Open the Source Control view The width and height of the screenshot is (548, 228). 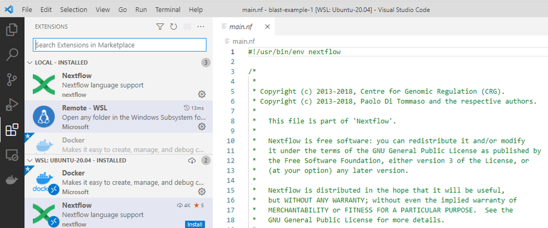(x=11, y=79)
